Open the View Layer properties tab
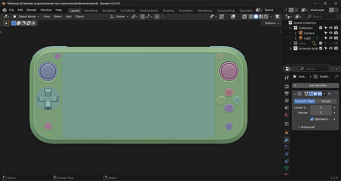Image resolution: width=341 pixels, height=181 pixels. click(x=287, y=101)
